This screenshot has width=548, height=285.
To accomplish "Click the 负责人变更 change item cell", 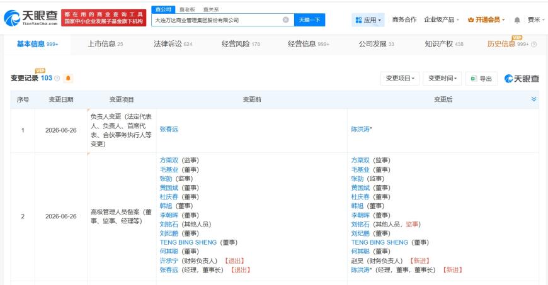I will coord(122,130).
